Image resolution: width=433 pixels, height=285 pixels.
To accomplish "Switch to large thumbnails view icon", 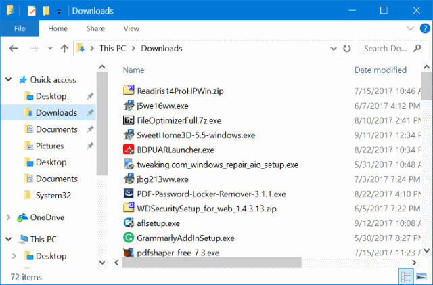I will (x=421, y=276).
